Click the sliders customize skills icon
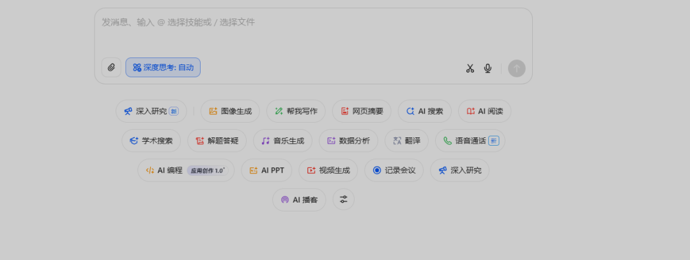 [344, 199]
